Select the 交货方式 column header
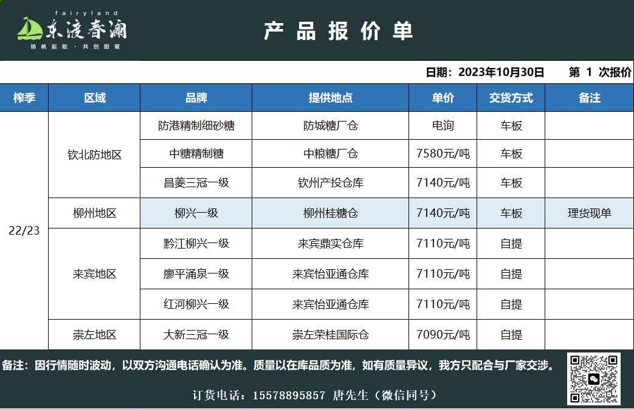Screen dimensions: 634x409 [x=511, y=98]
